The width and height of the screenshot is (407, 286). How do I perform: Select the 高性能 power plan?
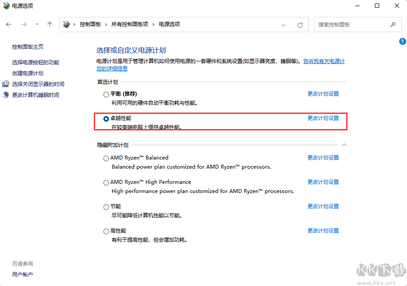(106, 231)
